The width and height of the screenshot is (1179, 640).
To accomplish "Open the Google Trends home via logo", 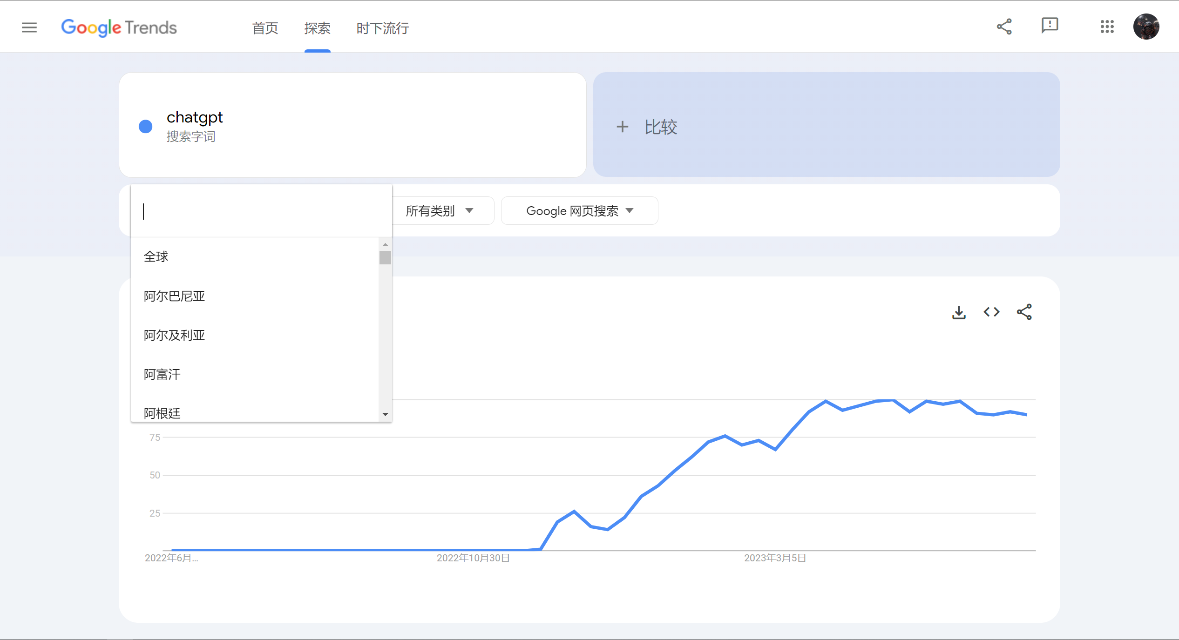I will [119, 28].
